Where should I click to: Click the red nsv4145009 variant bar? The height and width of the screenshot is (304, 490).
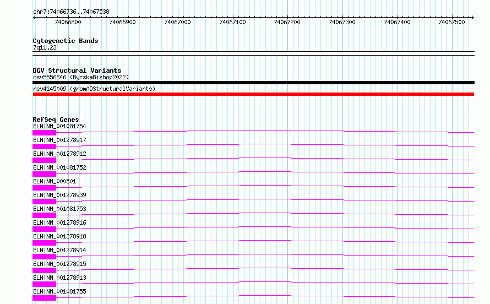253,94
